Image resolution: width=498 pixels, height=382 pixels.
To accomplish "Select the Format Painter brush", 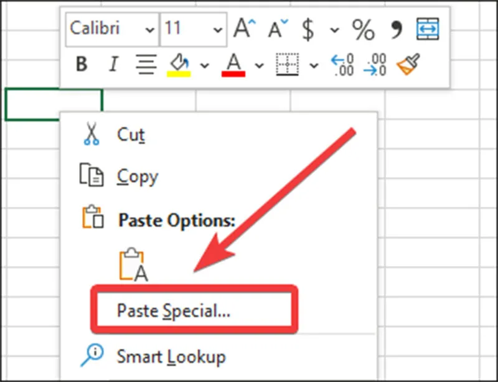I will [408, 64].
